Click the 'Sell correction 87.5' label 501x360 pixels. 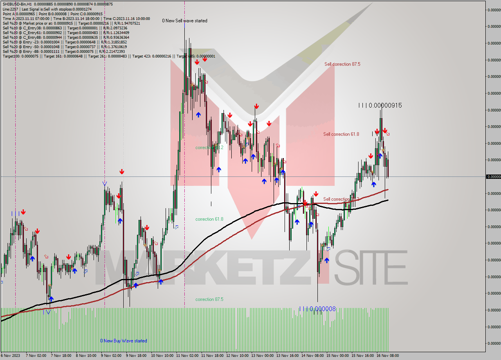point(342,64)
